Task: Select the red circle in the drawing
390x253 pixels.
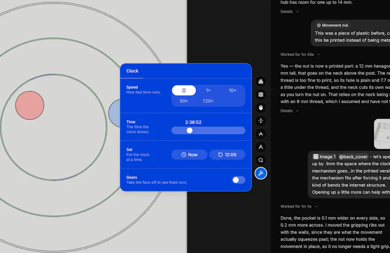Action: pyautogui.click(x=30, y=105)
